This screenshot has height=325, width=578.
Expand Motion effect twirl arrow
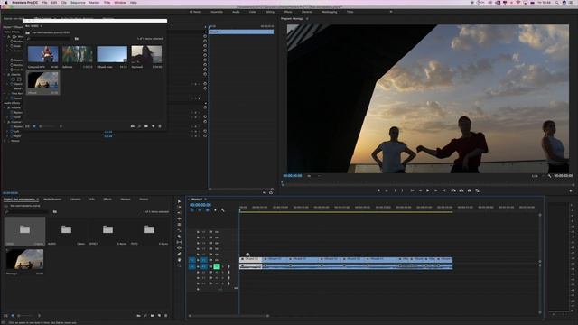[5, 37]
